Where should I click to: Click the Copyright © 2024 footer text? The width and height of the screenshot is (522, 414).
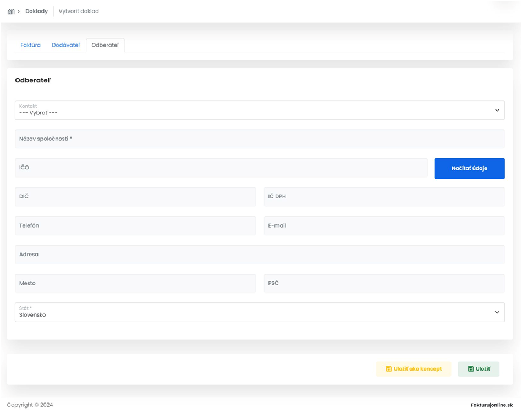point(30,405)
